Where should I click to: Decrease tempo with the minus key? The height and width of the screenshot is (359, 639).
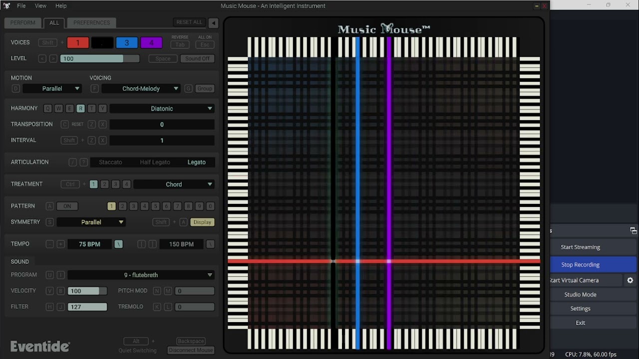tap(50, 244)
